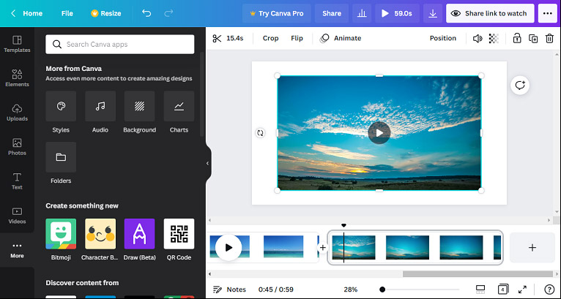Open the Text panel
The width and height of the screenshot is (561, 299).
(x=17, y=181)
